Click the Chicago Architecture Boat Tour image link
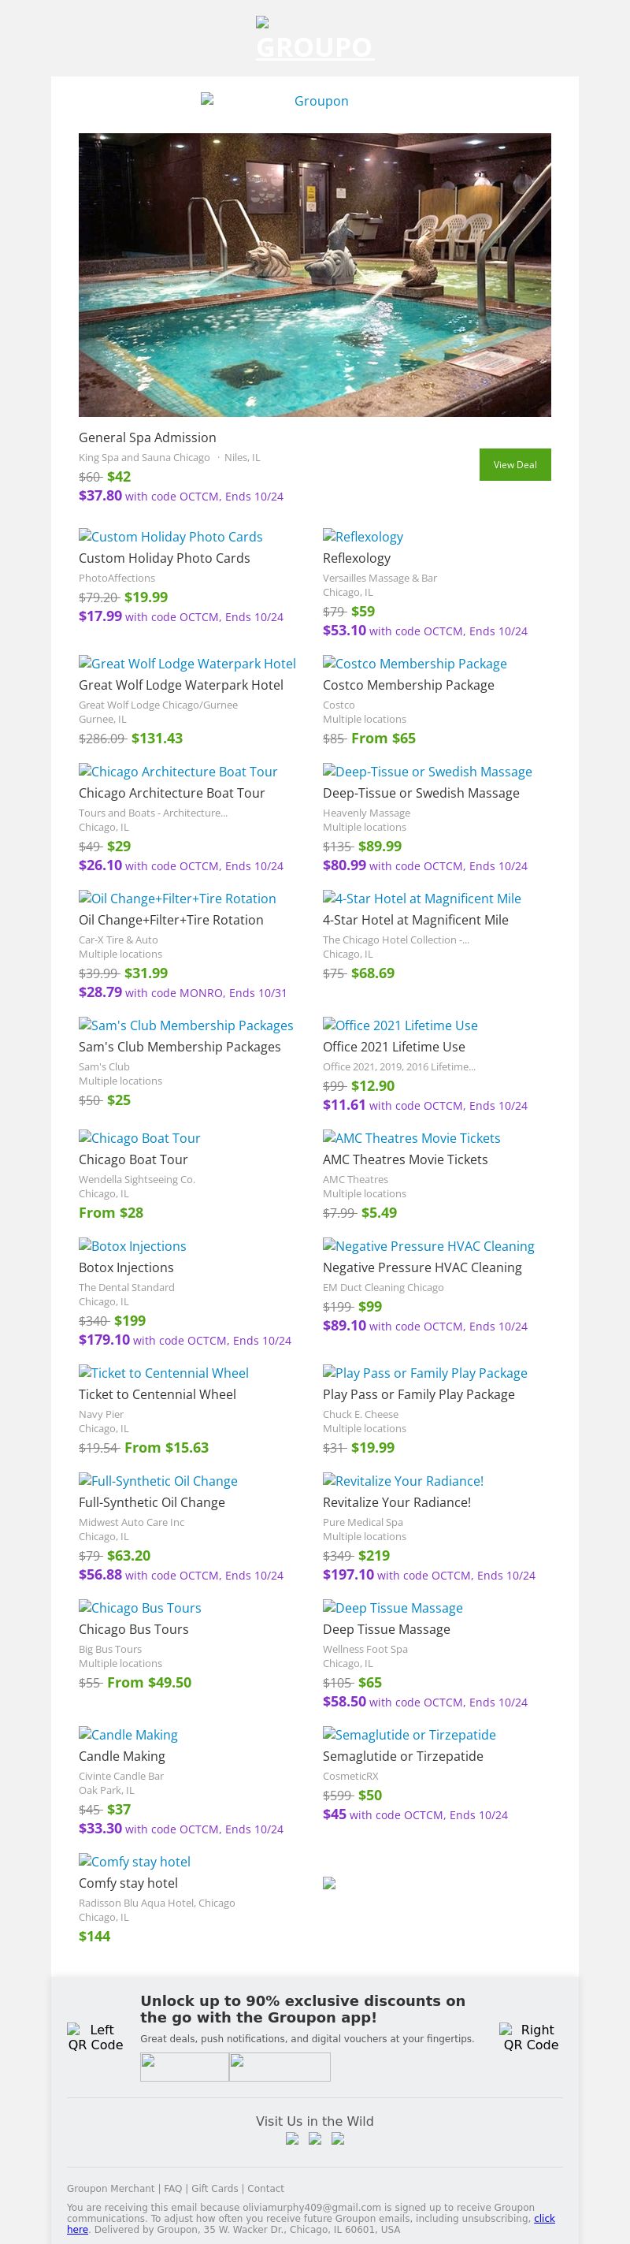Image resolution: width=630 pixels, height=2244 pixels. (179, 772)
